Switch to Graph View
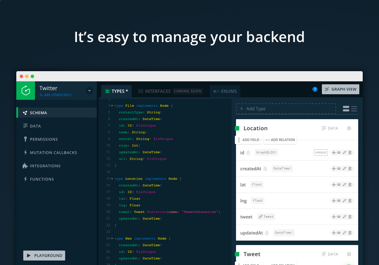The width and height of the screenshot is (379, 265). coord(340,89)
